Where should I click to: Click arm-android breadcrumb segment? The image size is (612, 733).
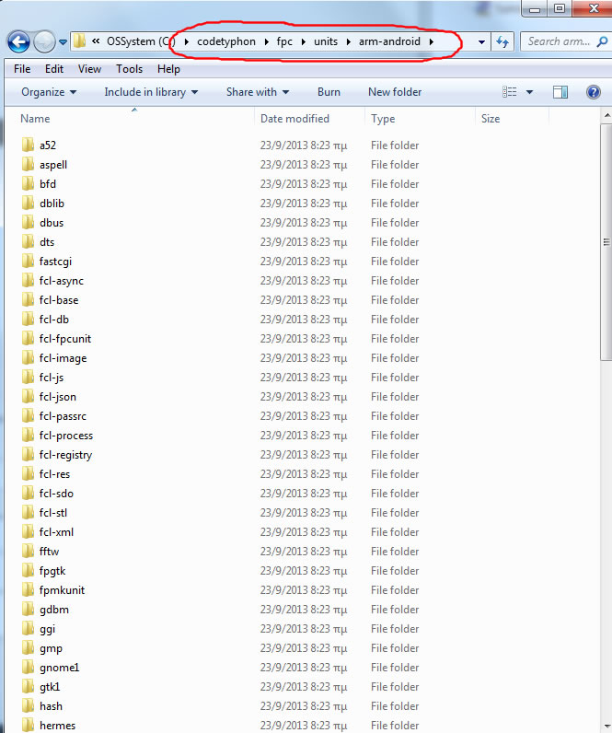pyautogui.click(x=389, y=41)
